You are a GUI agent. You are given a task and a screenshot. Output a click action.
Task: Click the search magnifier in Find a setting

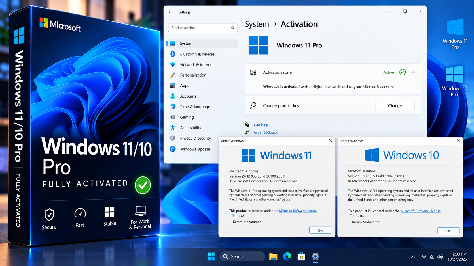pos(232,28)
